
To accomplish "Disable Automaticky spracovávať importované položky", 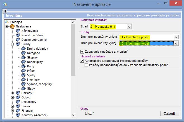I will [x=82, y=60].
